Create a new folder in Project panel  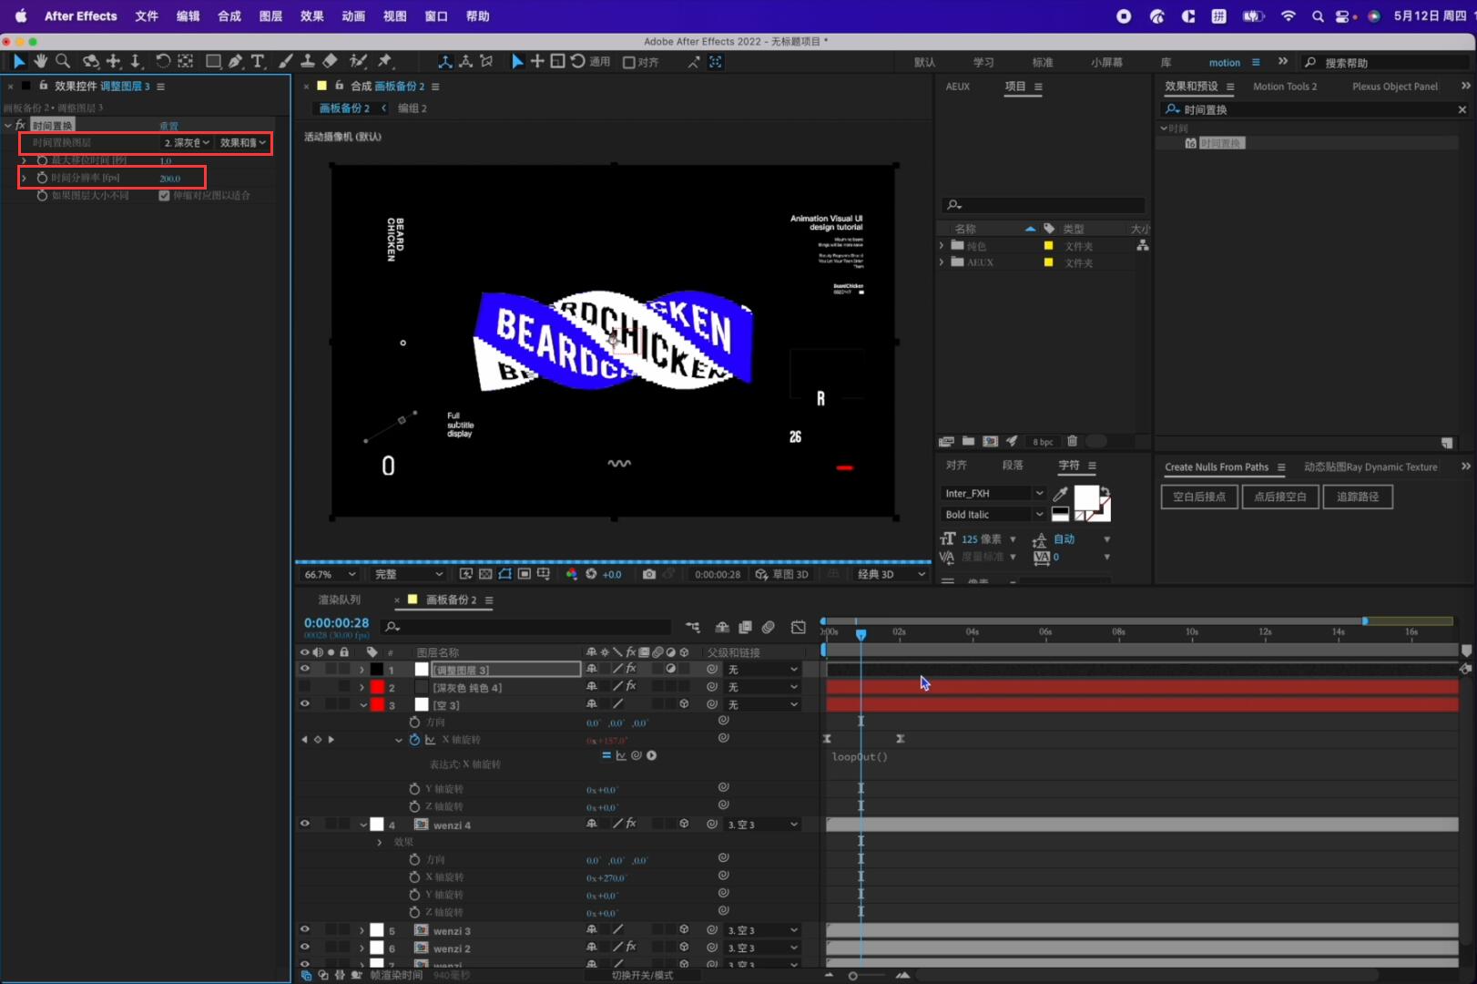pyautogui.click(x=968, y=441)
